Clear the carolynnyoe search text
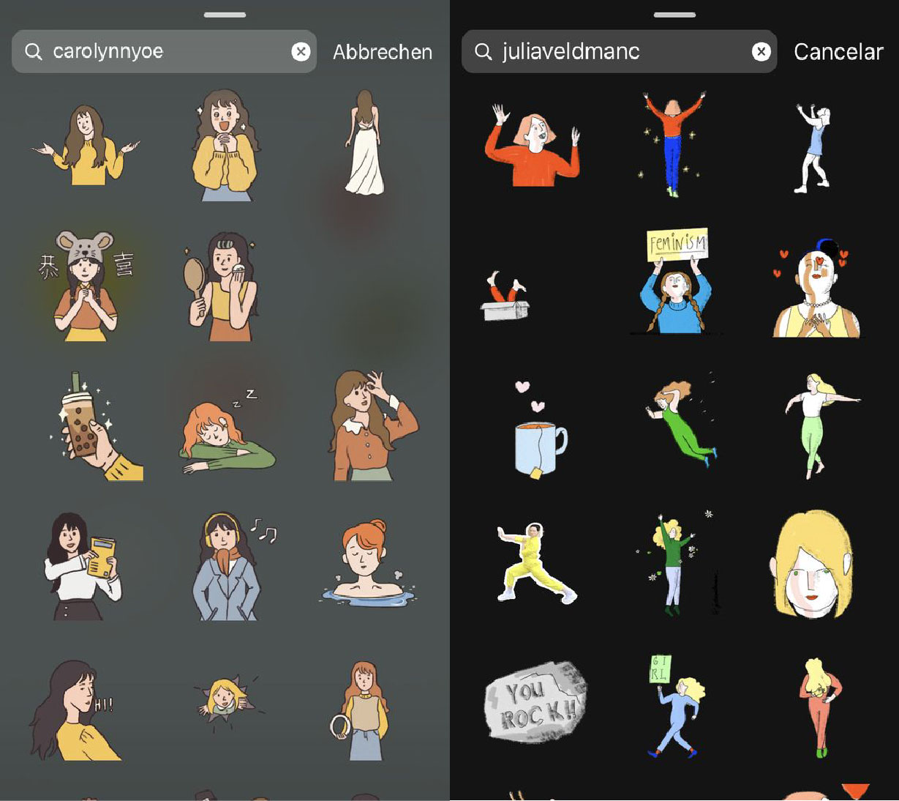This screenshot has width=899, height=801. tap(301, 51)
